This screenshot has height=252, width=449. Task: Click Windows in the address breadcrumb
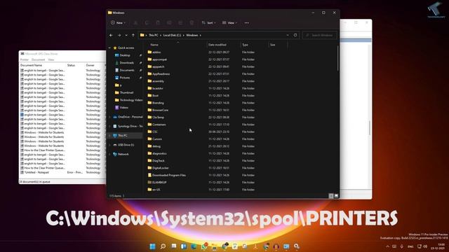click(x=192, y=35)
